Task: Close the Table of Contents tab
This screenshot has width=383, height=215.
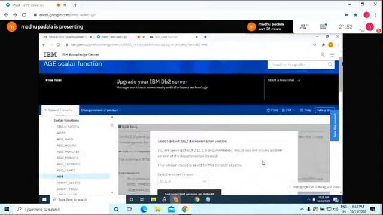Action: (x=45, y=110)
